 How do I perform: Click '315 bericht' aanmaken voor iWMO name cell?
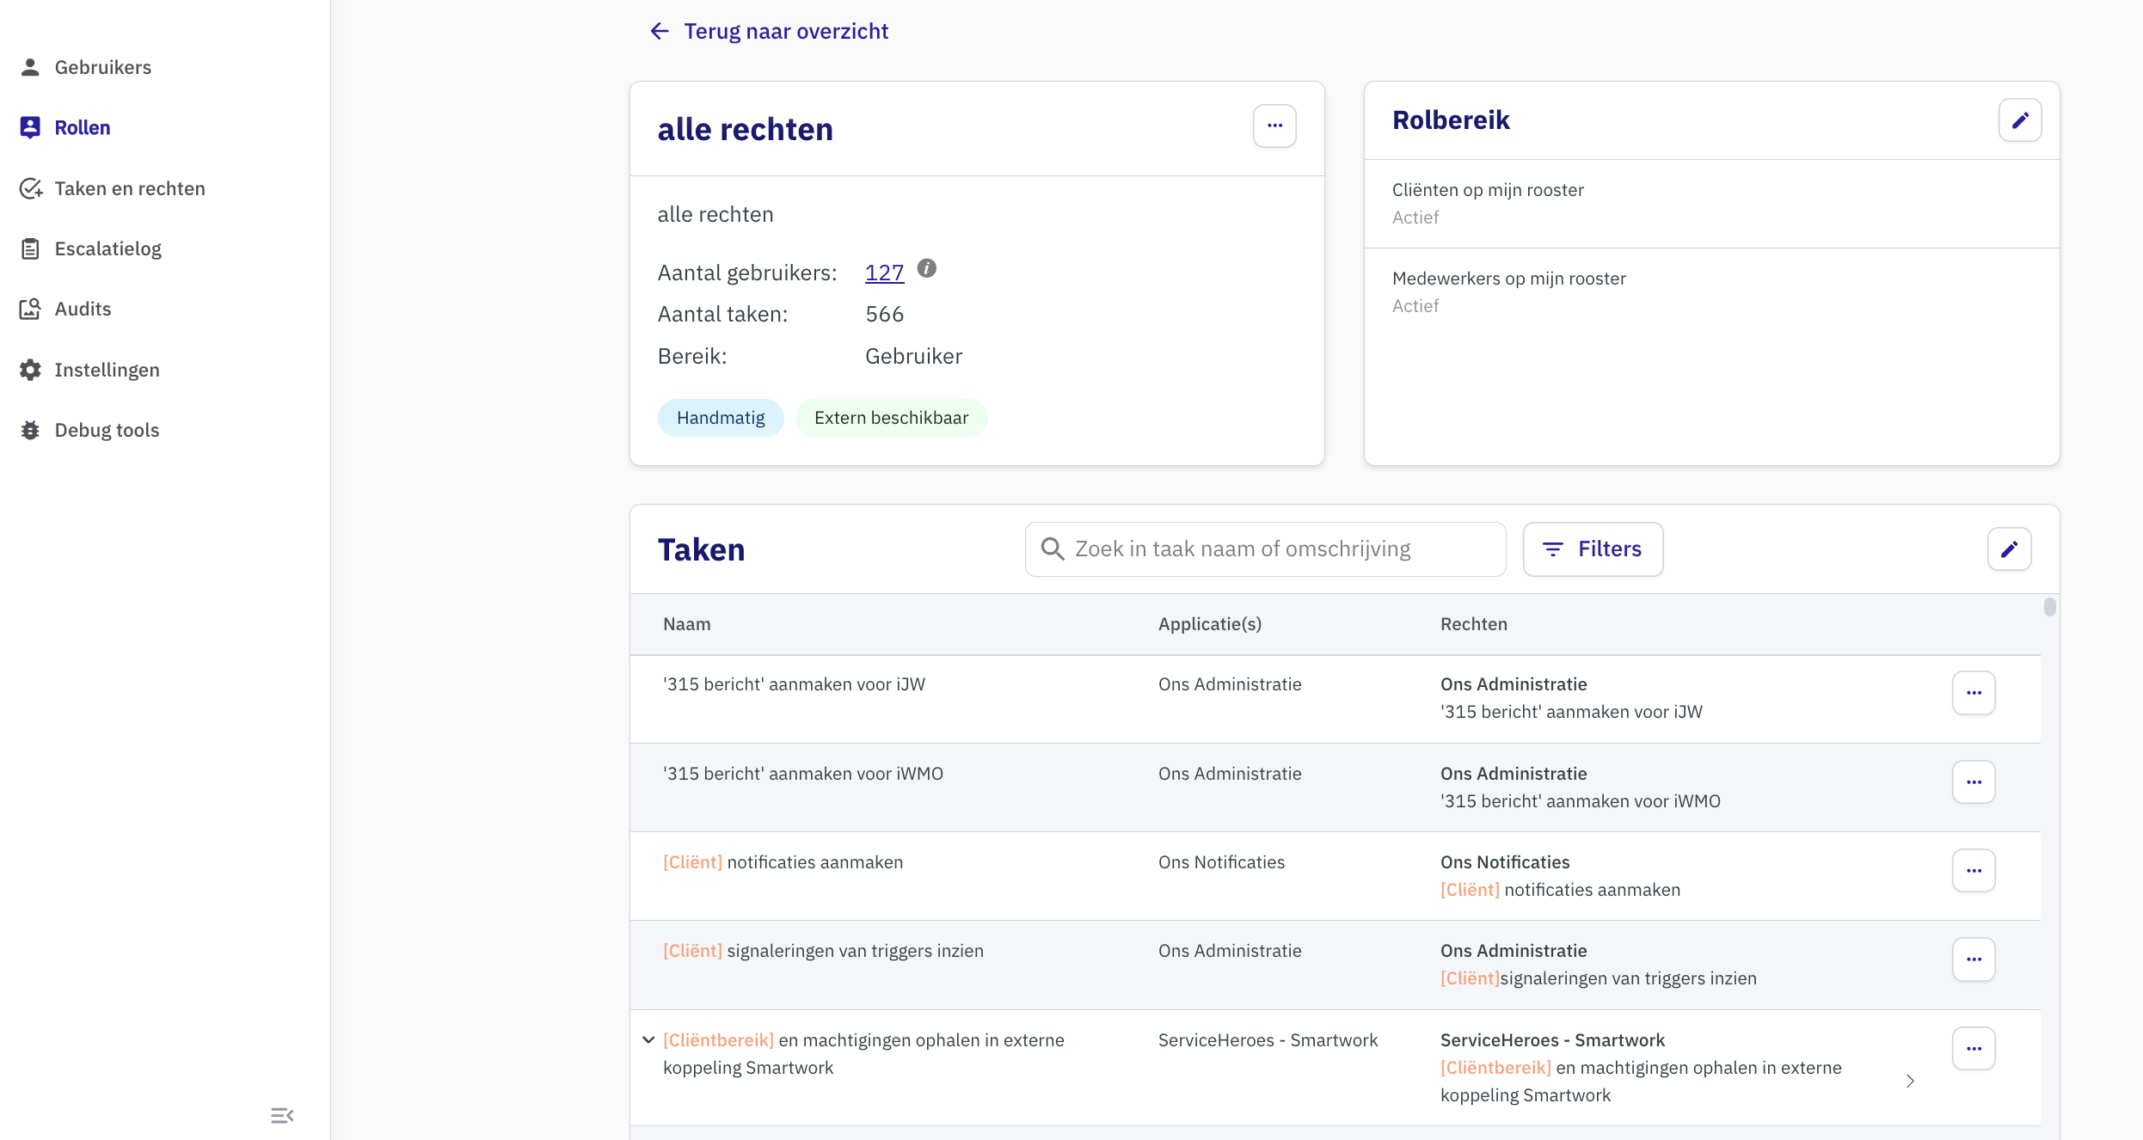click(803, 774)
